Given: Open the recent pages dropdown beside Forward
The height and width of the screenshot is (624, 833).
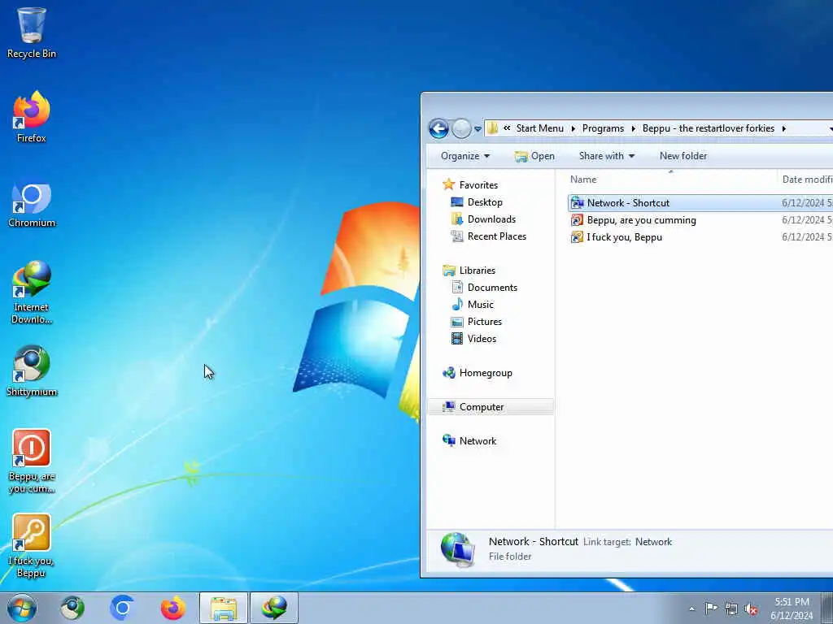Looking at the screenshot, I should click(478, 129).
